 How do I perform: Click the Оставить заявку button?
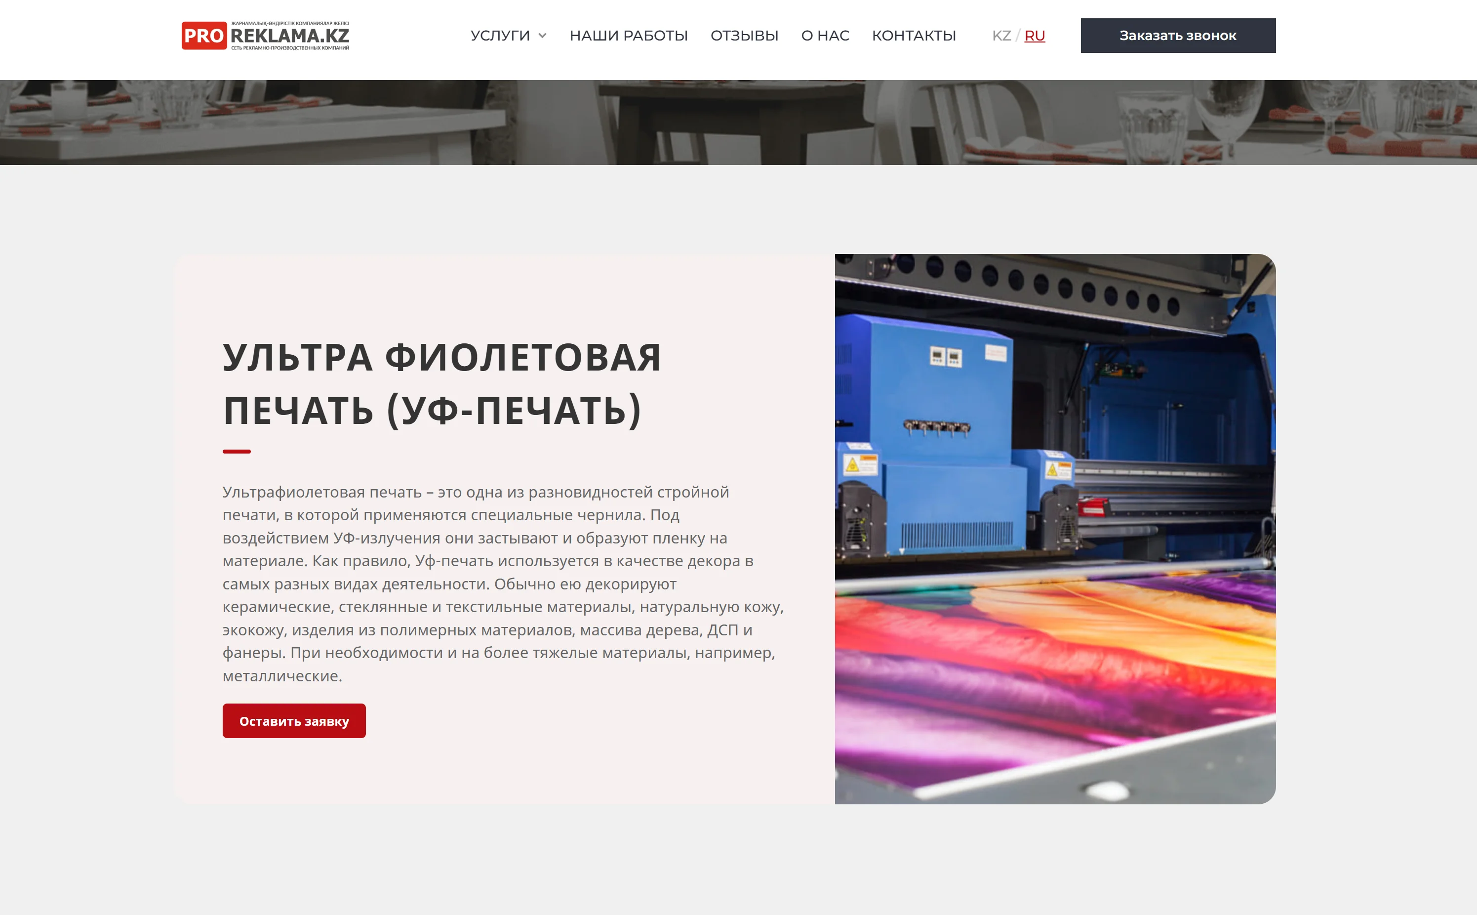pyautogui.click(x=294, y=721)
